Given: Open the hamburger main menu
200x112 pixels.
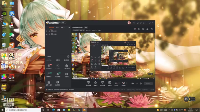Looking at the screenshot, I should click(x=143, y=23).
